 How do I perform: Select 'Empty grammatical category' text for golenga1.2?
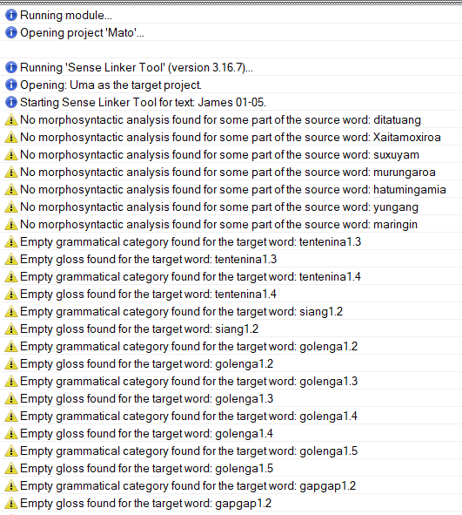click(x=189, y=346)
